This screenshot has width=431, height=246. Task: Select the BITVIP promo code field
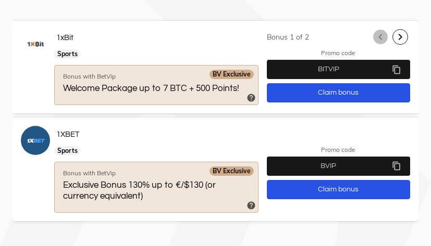tap(338, 69)
